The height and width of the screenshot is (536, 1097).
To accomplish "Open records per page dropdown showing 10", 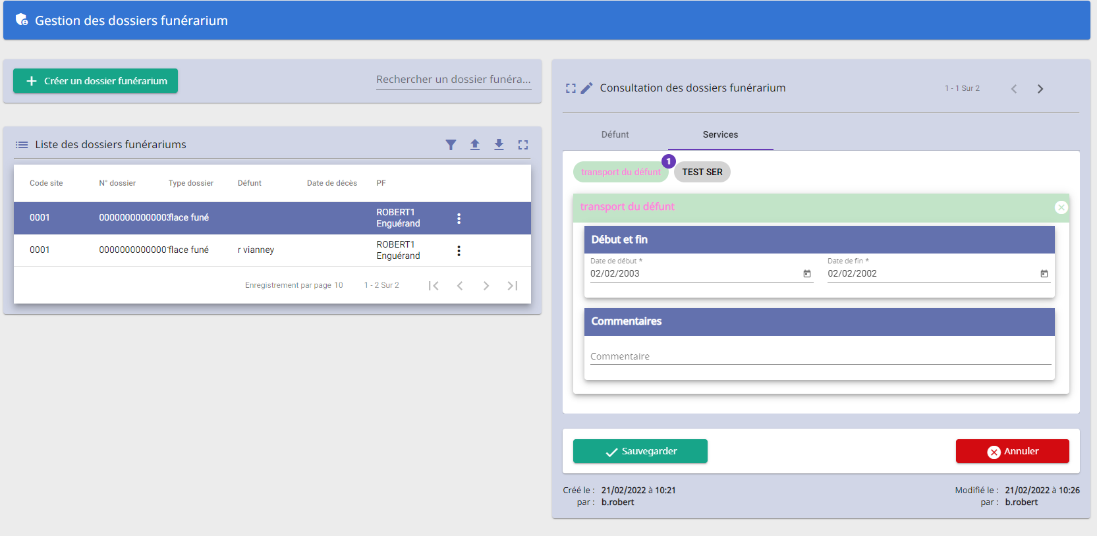I will (x=339, y=286).
